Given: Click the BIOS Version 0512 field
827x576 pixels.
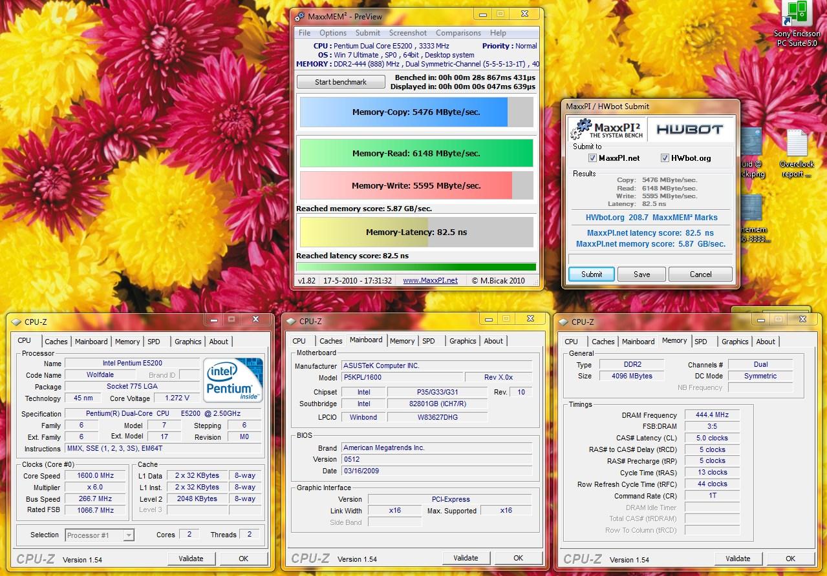Looking at the screenshot, I should click(436, 459).
